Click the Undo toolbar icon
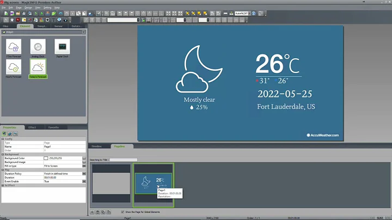Viewport: 392px width, 220px height. pyautogui.click(x=60, y=13)
